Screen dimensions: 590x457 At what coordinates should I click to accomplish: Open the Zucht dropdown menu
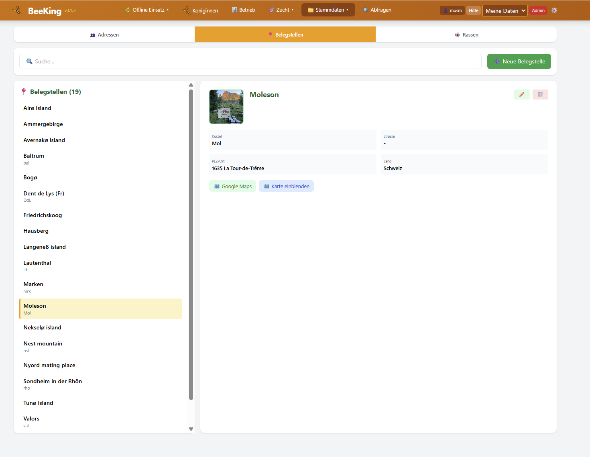[281, 10]
